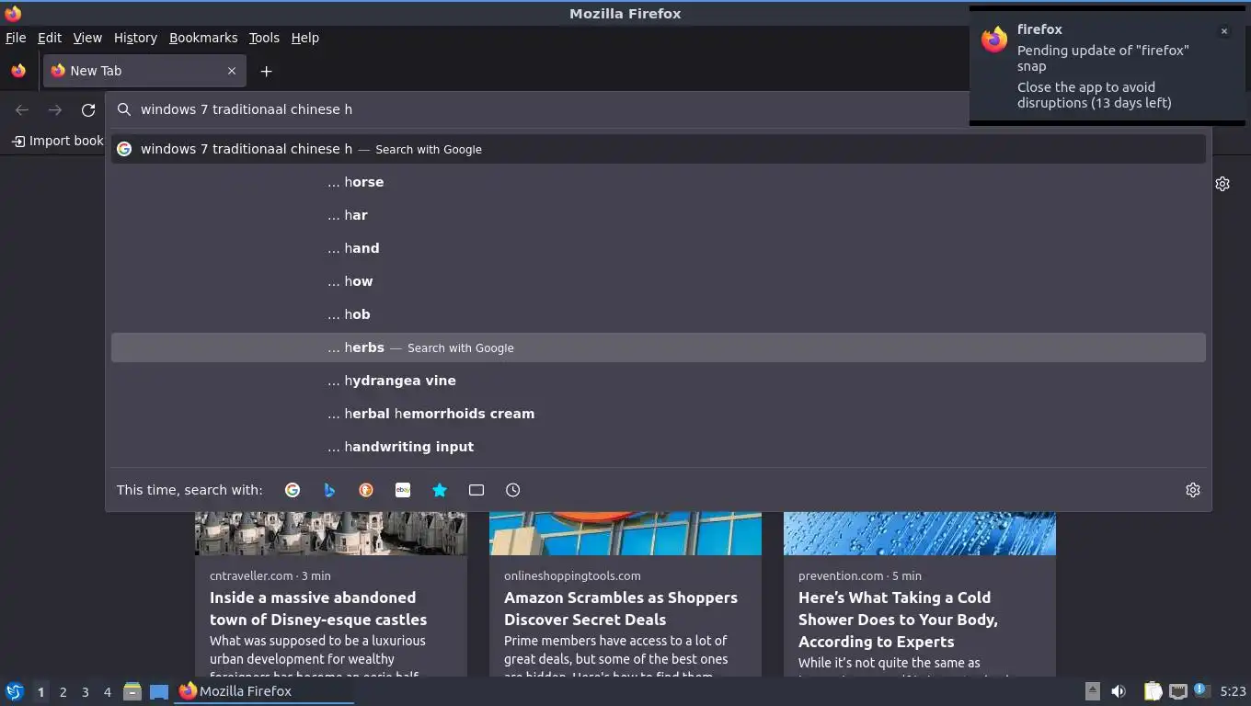
Task: Click the Import bookmarks toolbar button
Action: pyautogui.click(x=57, y=141)
